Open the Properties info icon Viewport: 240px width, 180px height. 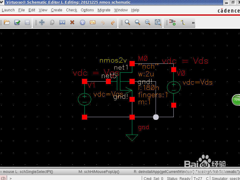click(x=83, y=22)
